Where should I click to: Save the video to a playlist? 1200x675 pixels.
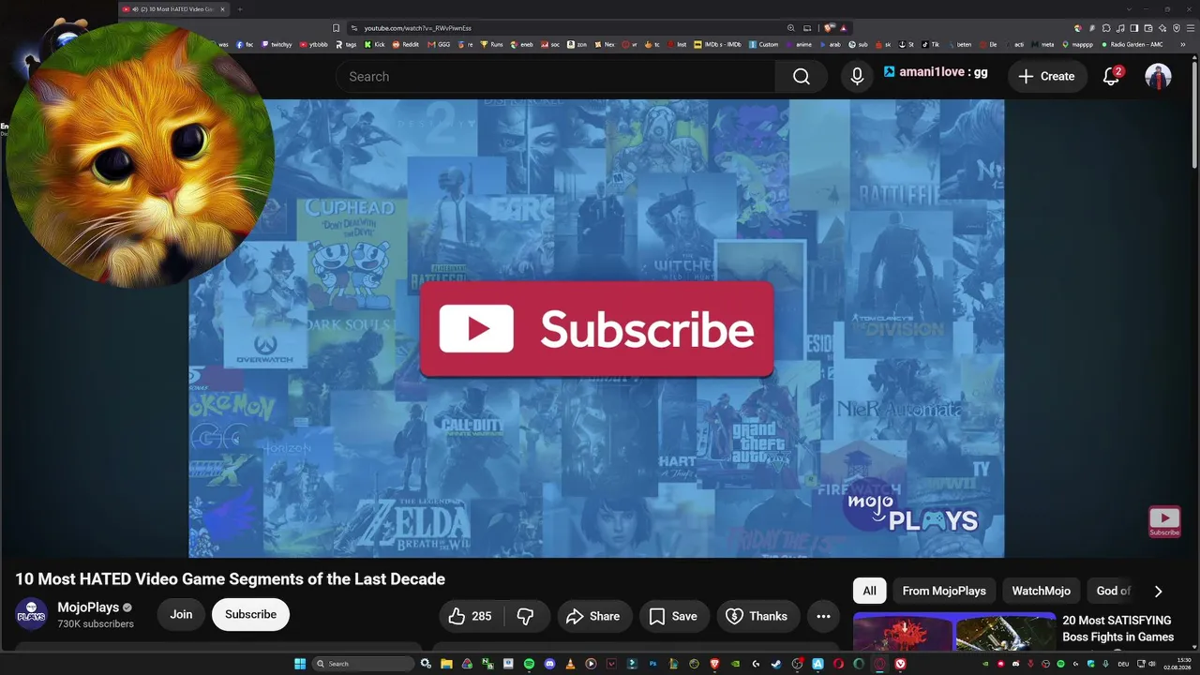pyautogui.click(x=674, y=616)
